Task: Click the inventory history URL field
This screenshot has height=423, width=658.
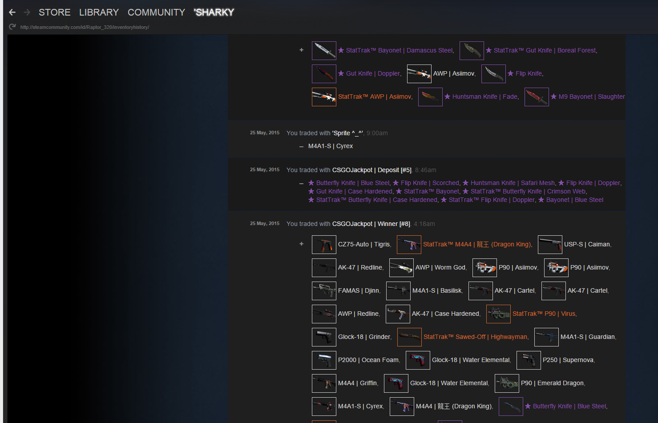Action: pos(85,27)
